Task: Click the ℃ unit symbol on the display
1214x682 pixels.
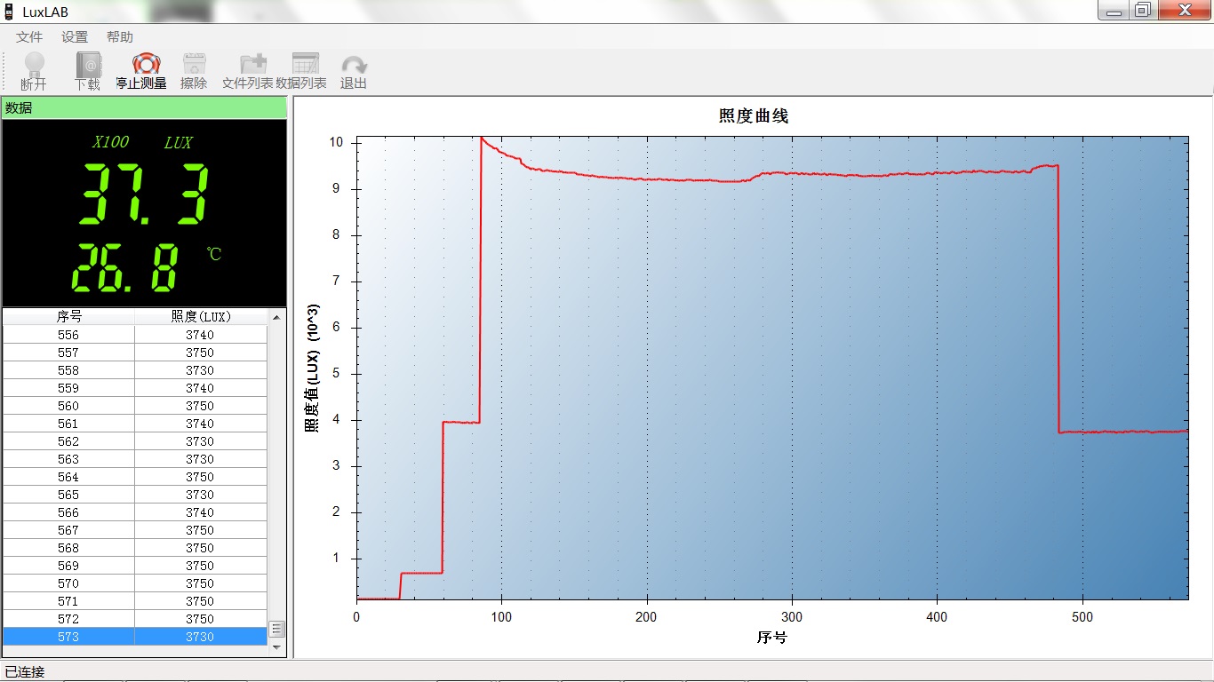Action: click(214, 254)
